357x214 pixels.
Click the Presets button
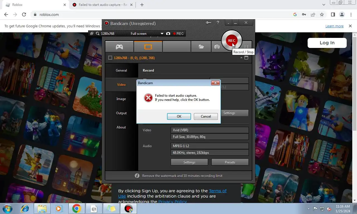point(230,162)
